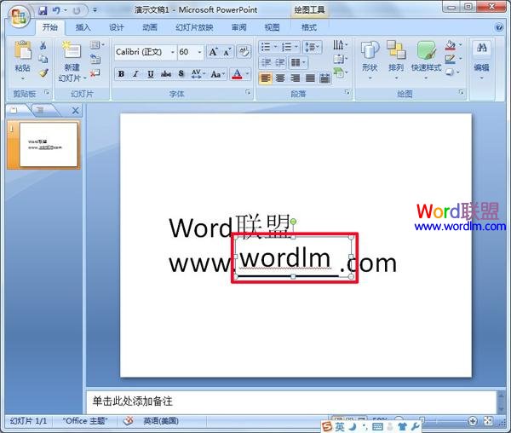511x433 pixels.
Task: Save the presentation using toolbar icon
Action: tap(43, 10)
